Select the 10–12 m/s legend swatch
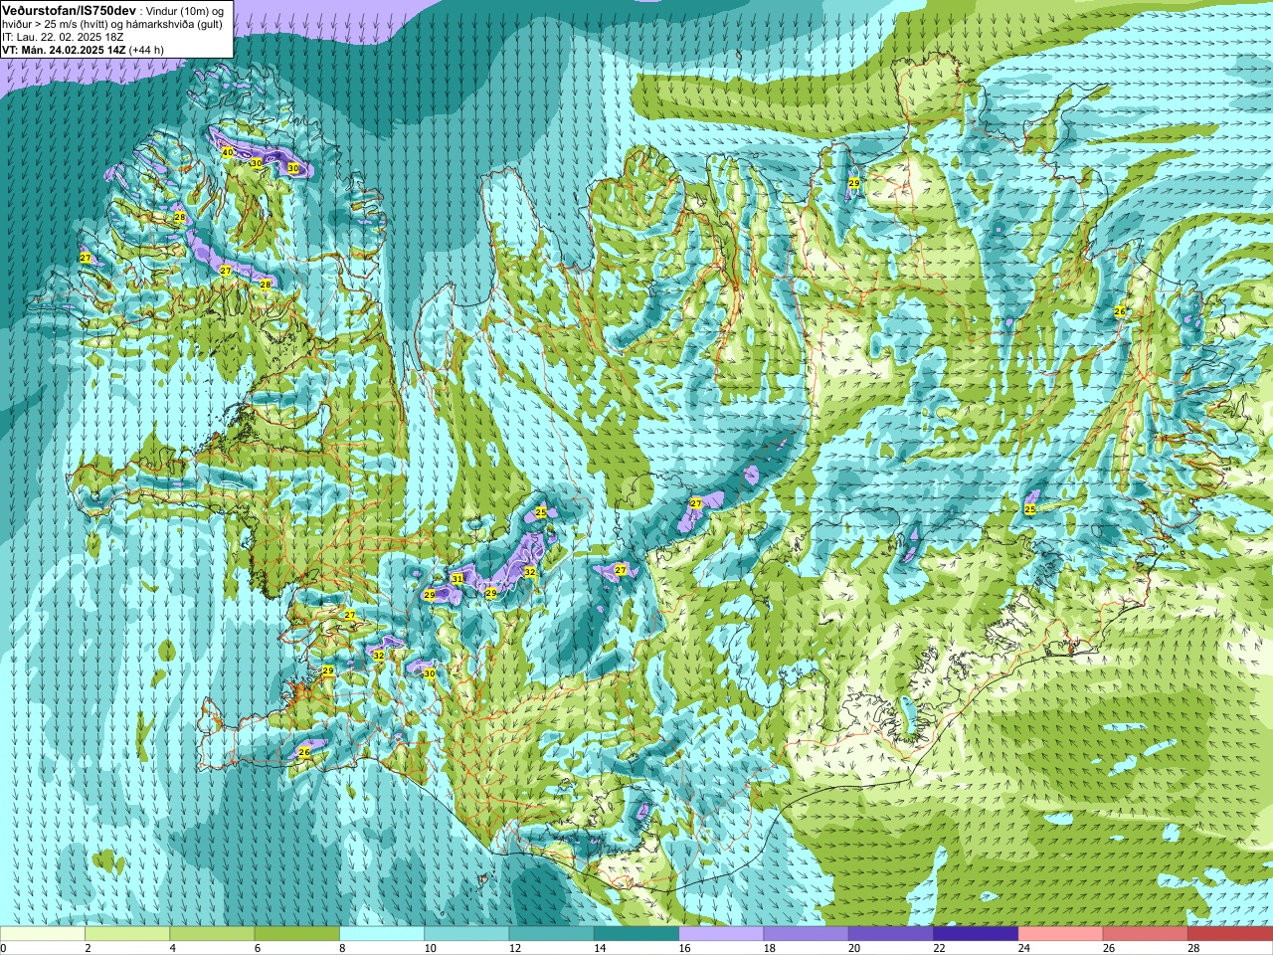Viewport: 1273px width, 955px height. tap(466, 934)
